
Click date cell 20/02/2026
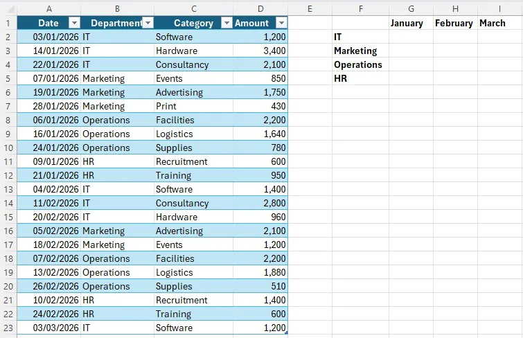click(x=48, y=217)
